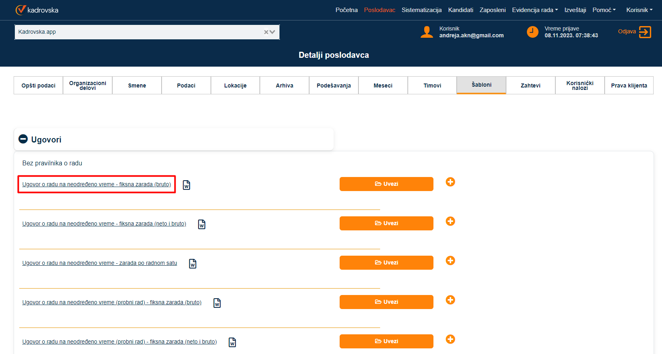Open Word document icon for fiksna zarada (bruto)
This screenshot has width=662, height=354.
point(186,185)
